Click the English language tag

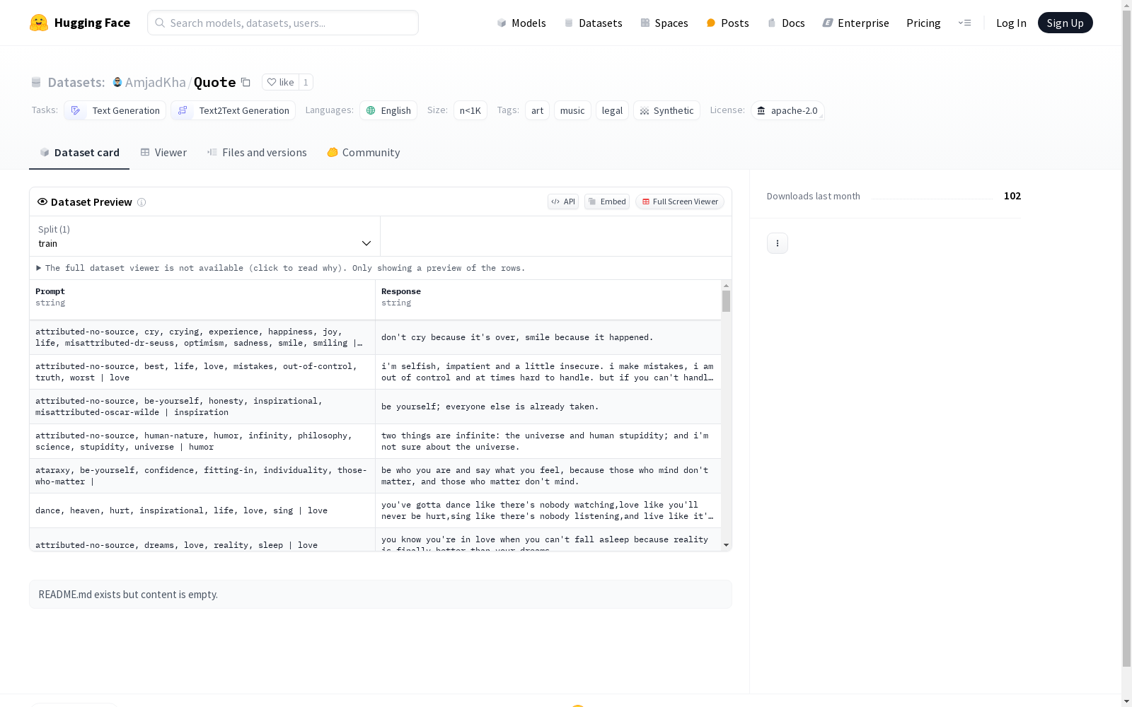[388, 110]
